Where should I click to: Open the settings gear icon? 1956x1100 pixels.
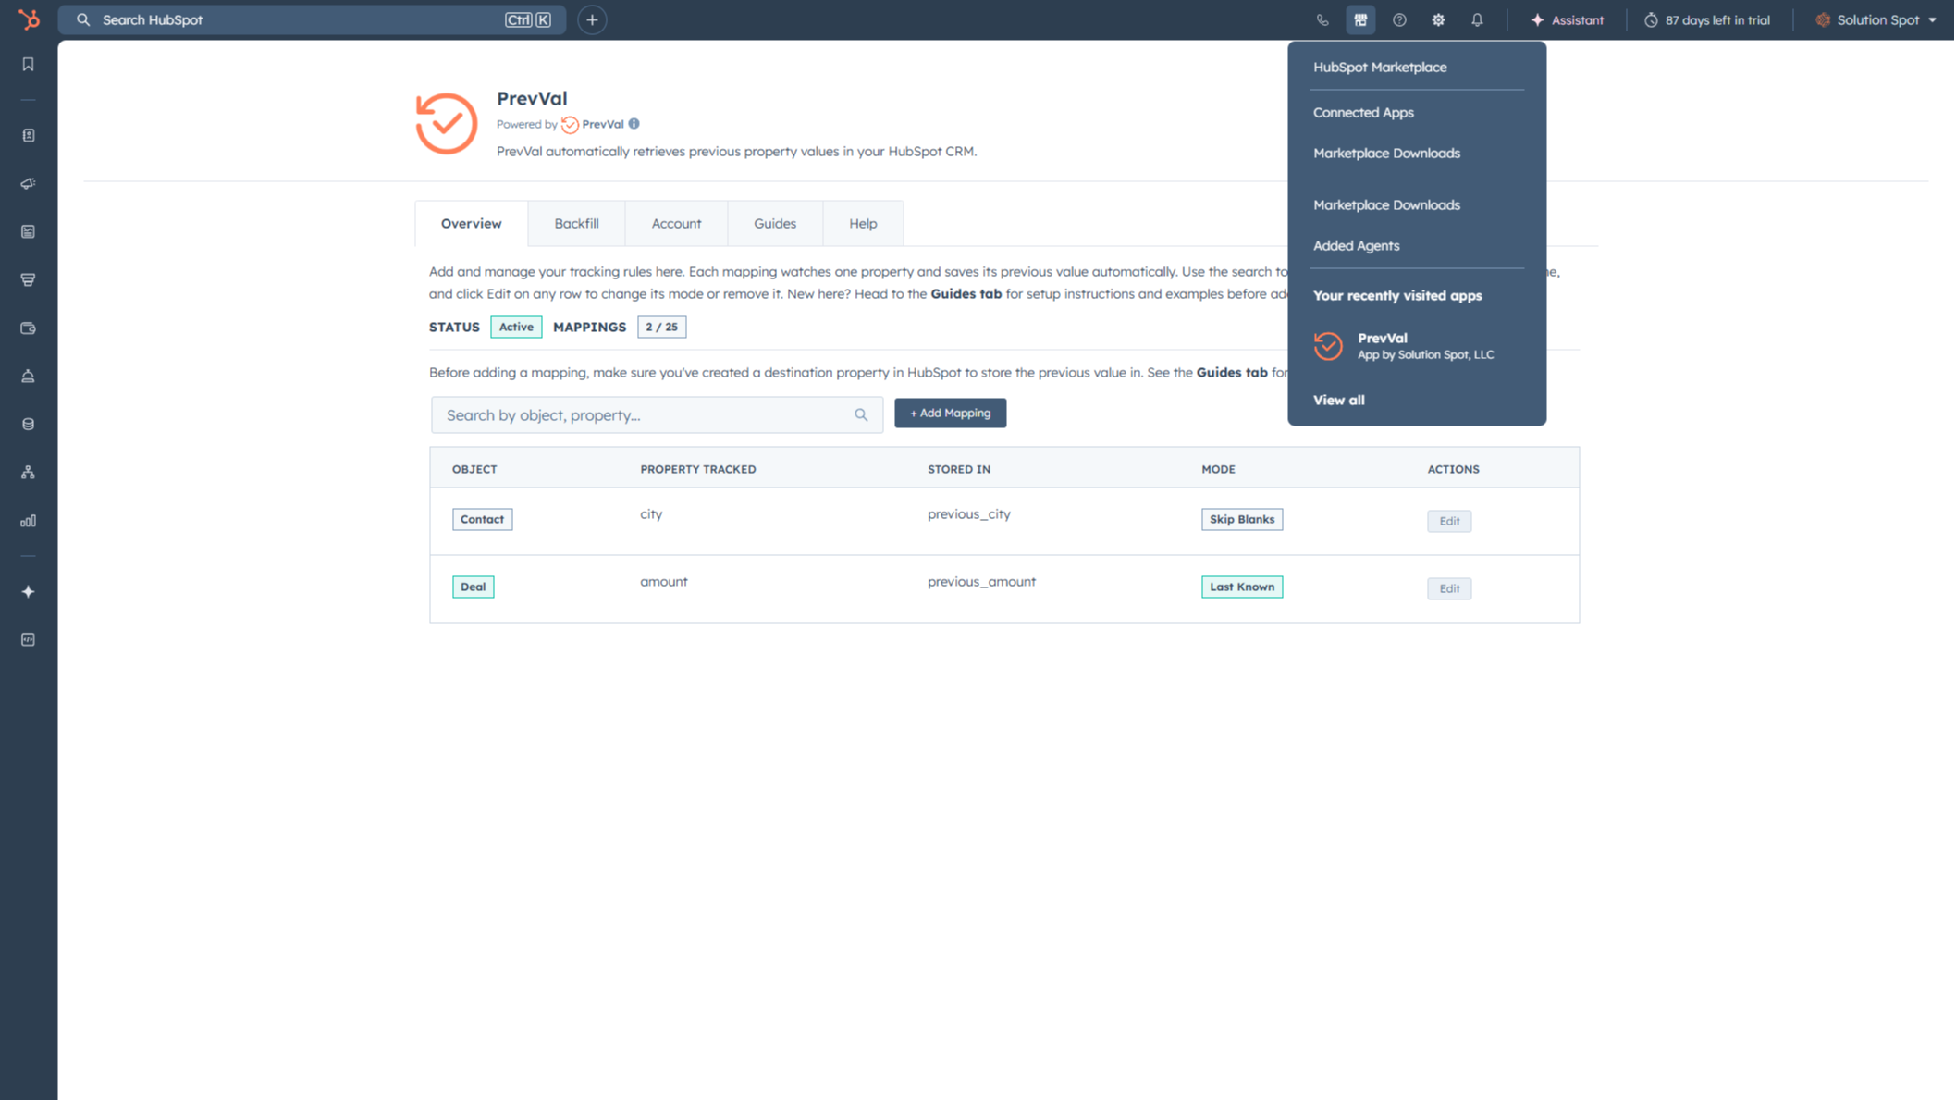(1438, 19)
